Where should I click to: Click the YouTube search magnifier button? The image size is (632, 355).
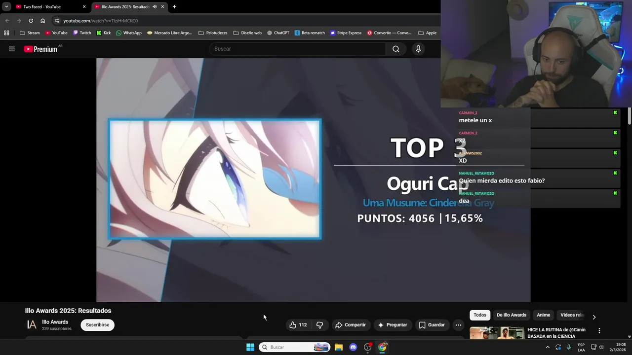coord(395,49)
